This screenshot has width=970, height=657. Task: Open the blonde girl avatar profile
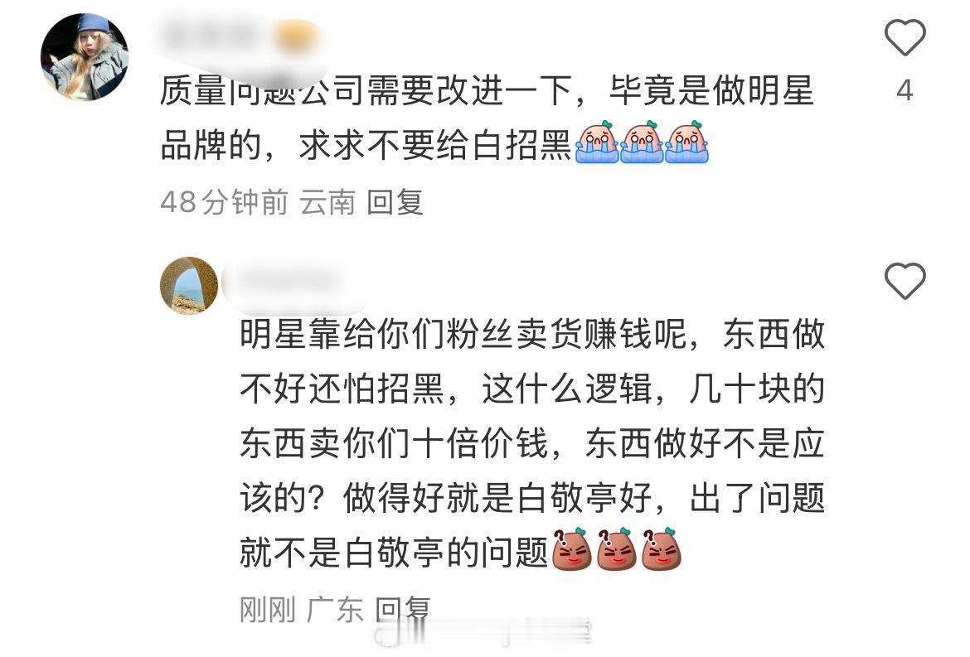pos(85,57)
